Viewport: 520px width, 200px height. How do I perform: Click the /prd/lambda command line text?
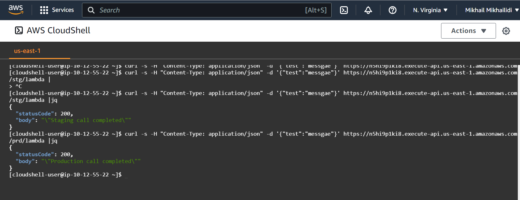pyautogui.click(x=27, y=141)
